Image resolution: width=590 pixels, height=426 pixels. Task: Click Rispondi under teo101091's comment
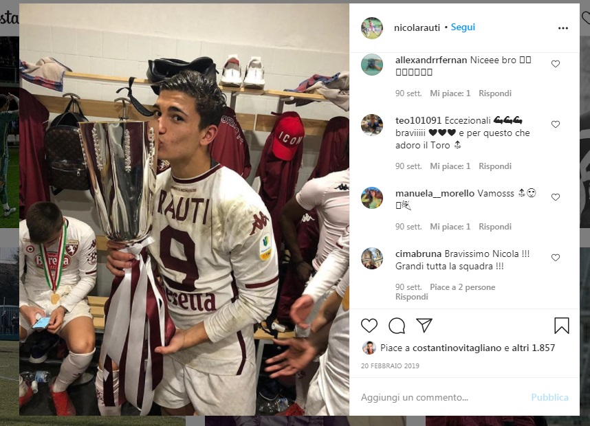coord(495,166)
